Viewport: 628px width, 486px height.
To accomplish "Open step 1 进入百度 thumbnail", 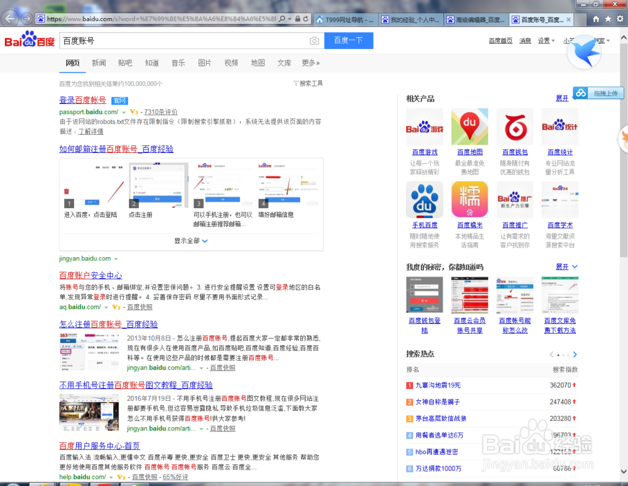I will click(93, 186).
